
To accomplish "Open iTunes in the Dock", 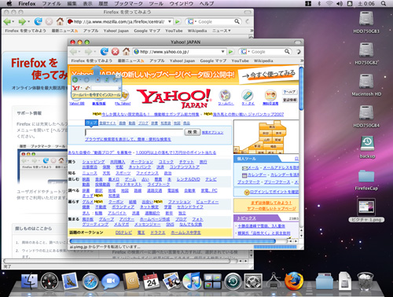I will 192,281.
